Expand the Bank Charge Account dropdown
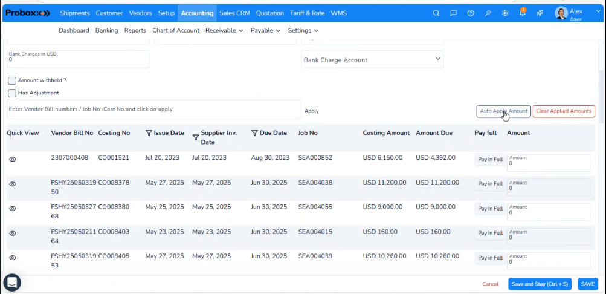The width and height of the screenshot is (606, 294). coord(372,60)
